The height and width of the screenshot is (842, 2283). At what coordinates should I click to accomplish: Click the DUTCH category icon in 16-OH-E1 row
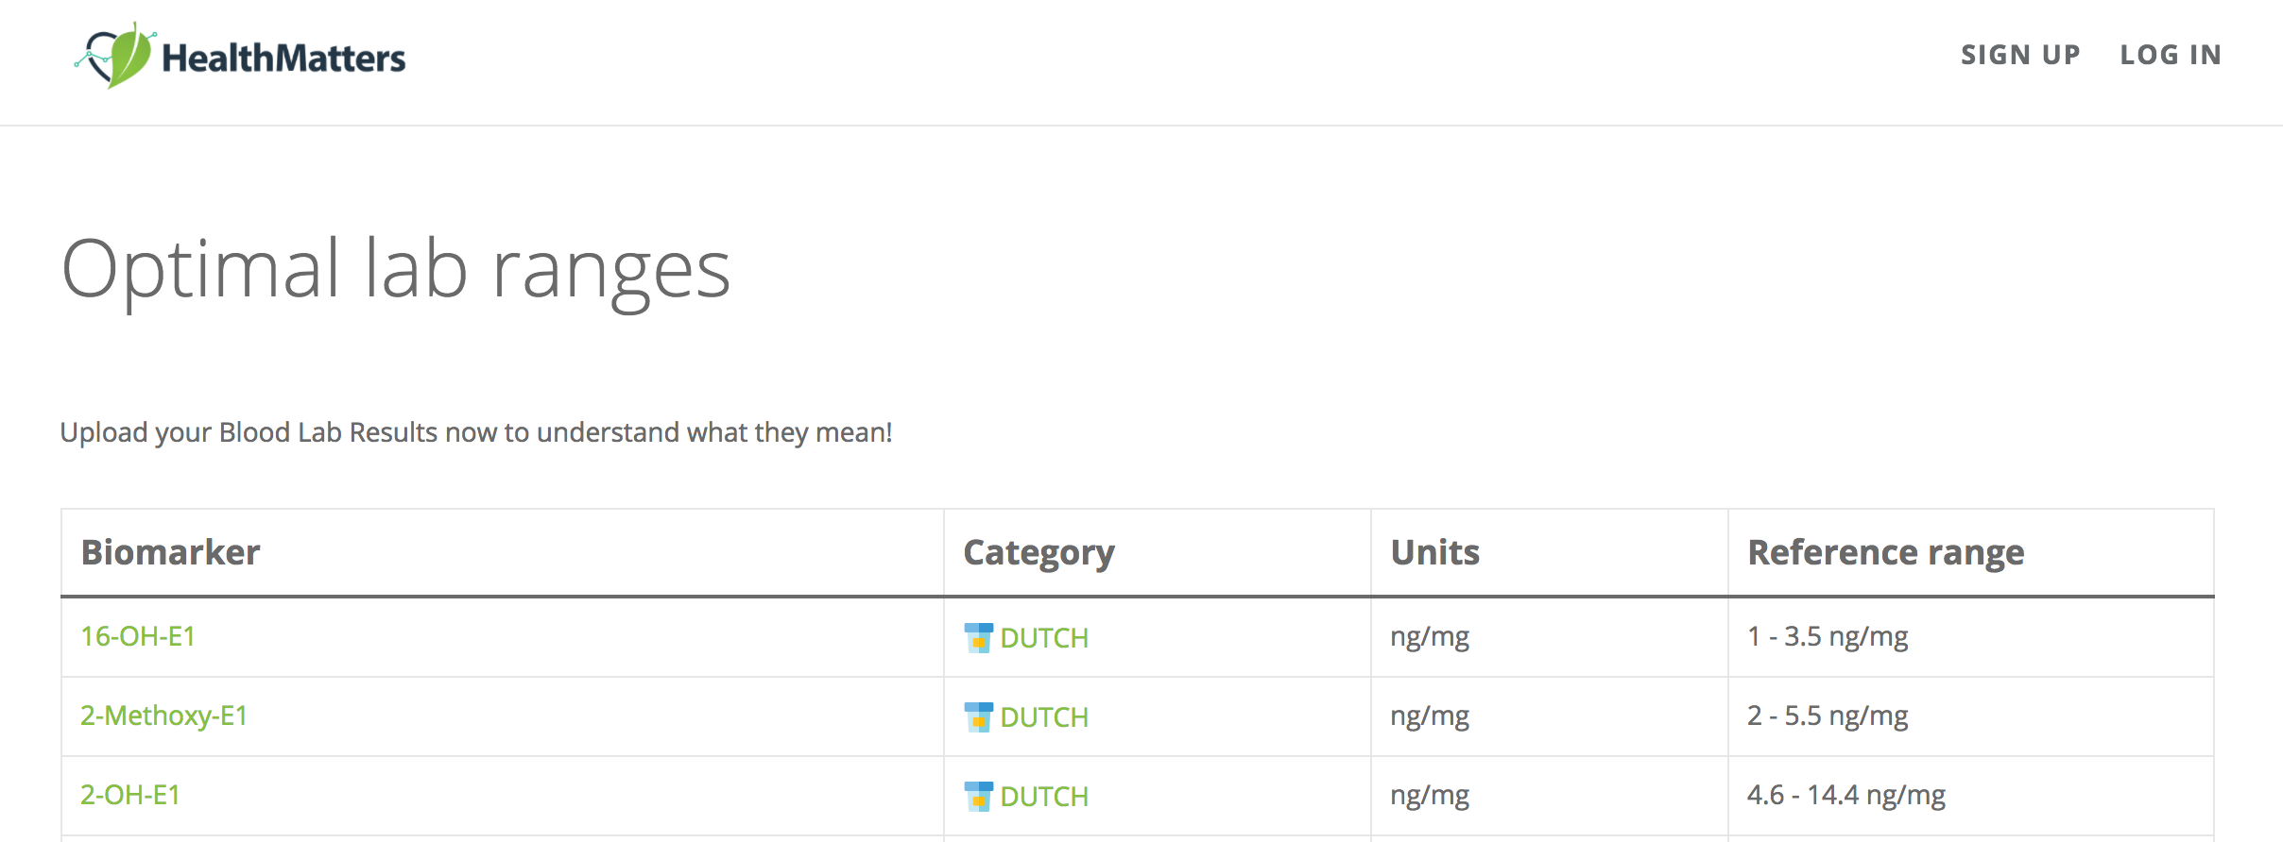click(978, 638)
